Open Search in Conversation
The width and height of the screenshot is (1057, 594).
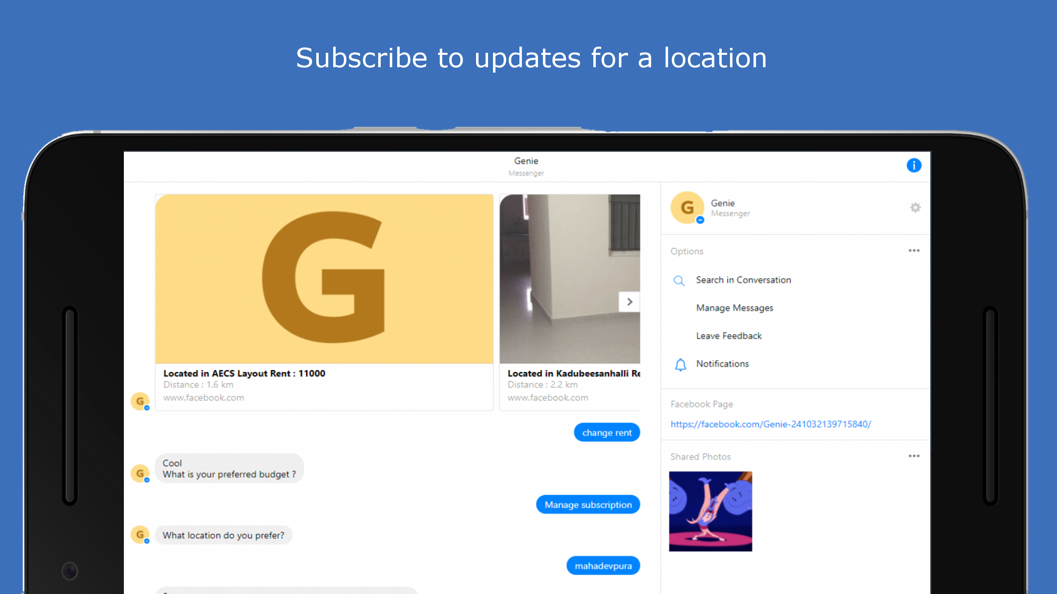click(x=743, y=280)
